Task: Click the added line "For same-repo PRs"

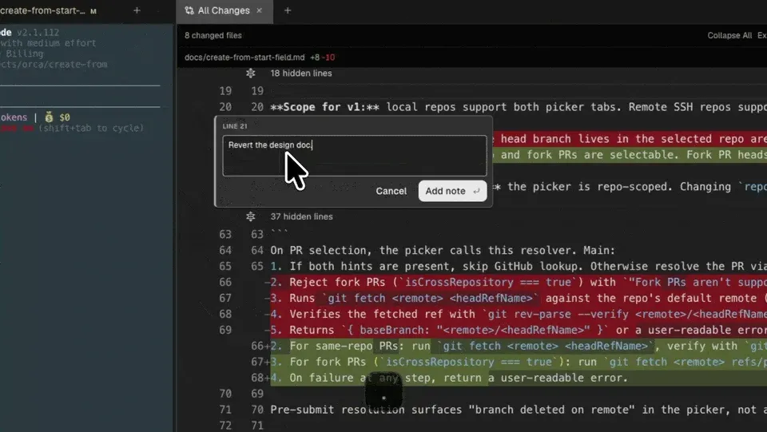Action: coord(519,346)
